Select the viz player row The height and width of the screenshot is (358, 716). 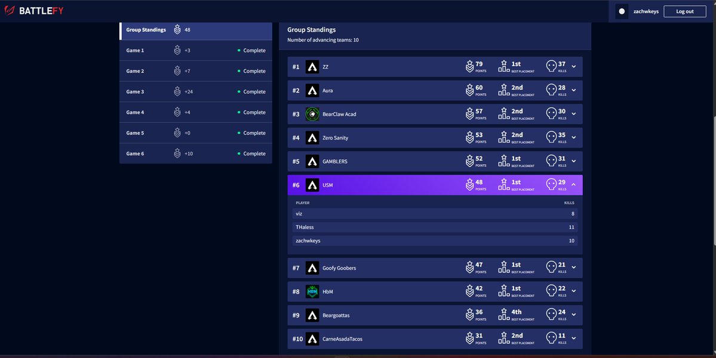click(x=435, y=214)
